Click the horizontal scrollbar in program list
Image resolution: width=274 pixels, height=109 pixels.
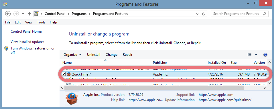click(153, 88)
